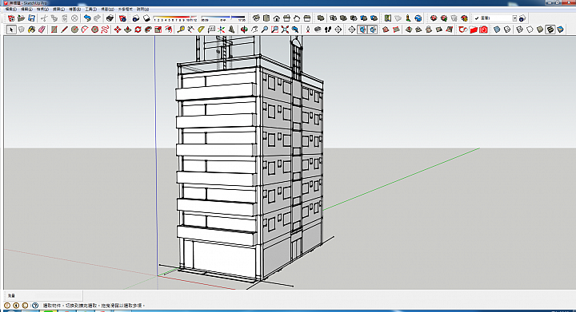The width and height of the screenshot is (576, 312).
Task: Pick the Paint Bucket tool
Action: pyautogui.click(x=31, y=30)
